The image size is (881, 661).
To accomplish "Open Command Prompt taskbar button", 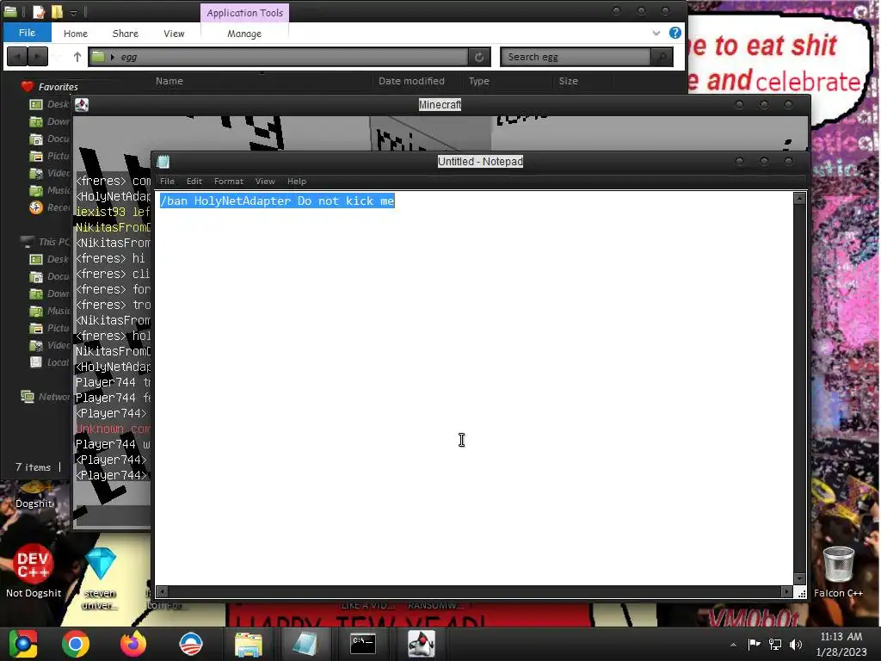I will click(x=363, y=644).
